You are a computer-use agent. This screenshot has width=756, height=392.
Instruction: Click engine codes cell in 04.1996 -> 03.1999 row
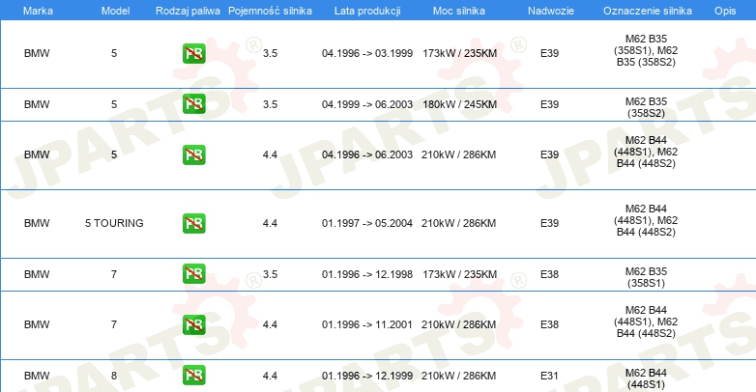[646, 50]
